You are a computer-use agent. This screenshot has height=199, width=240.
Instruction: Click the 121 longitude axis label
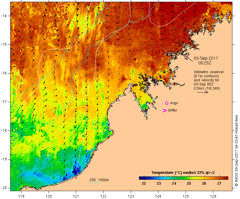tap(76, 196)
